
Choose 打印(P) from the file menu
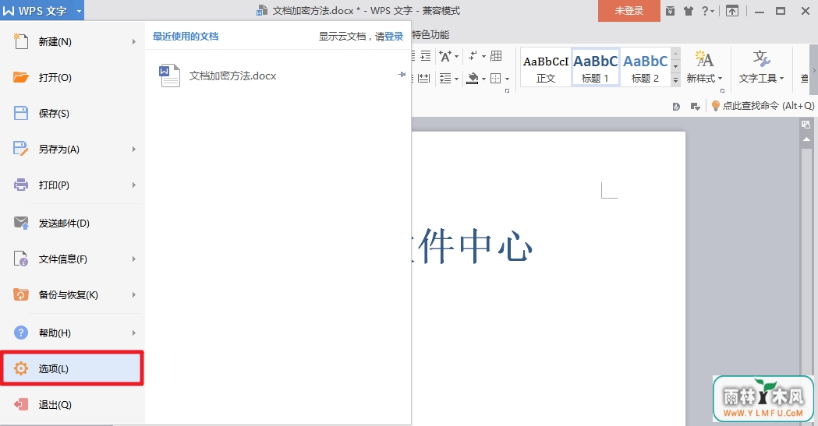(x=72, y=185)
